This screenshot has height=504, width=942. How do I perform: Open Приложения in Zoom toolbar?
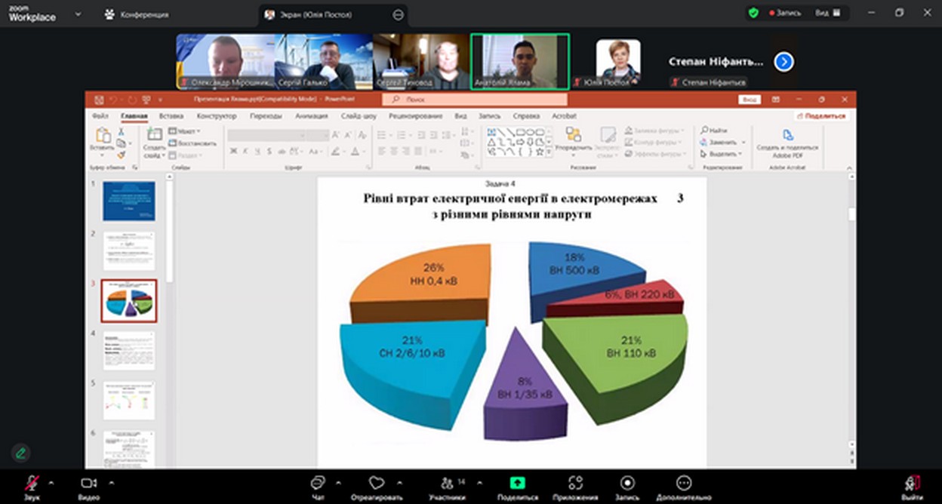[x=576, y=483]
